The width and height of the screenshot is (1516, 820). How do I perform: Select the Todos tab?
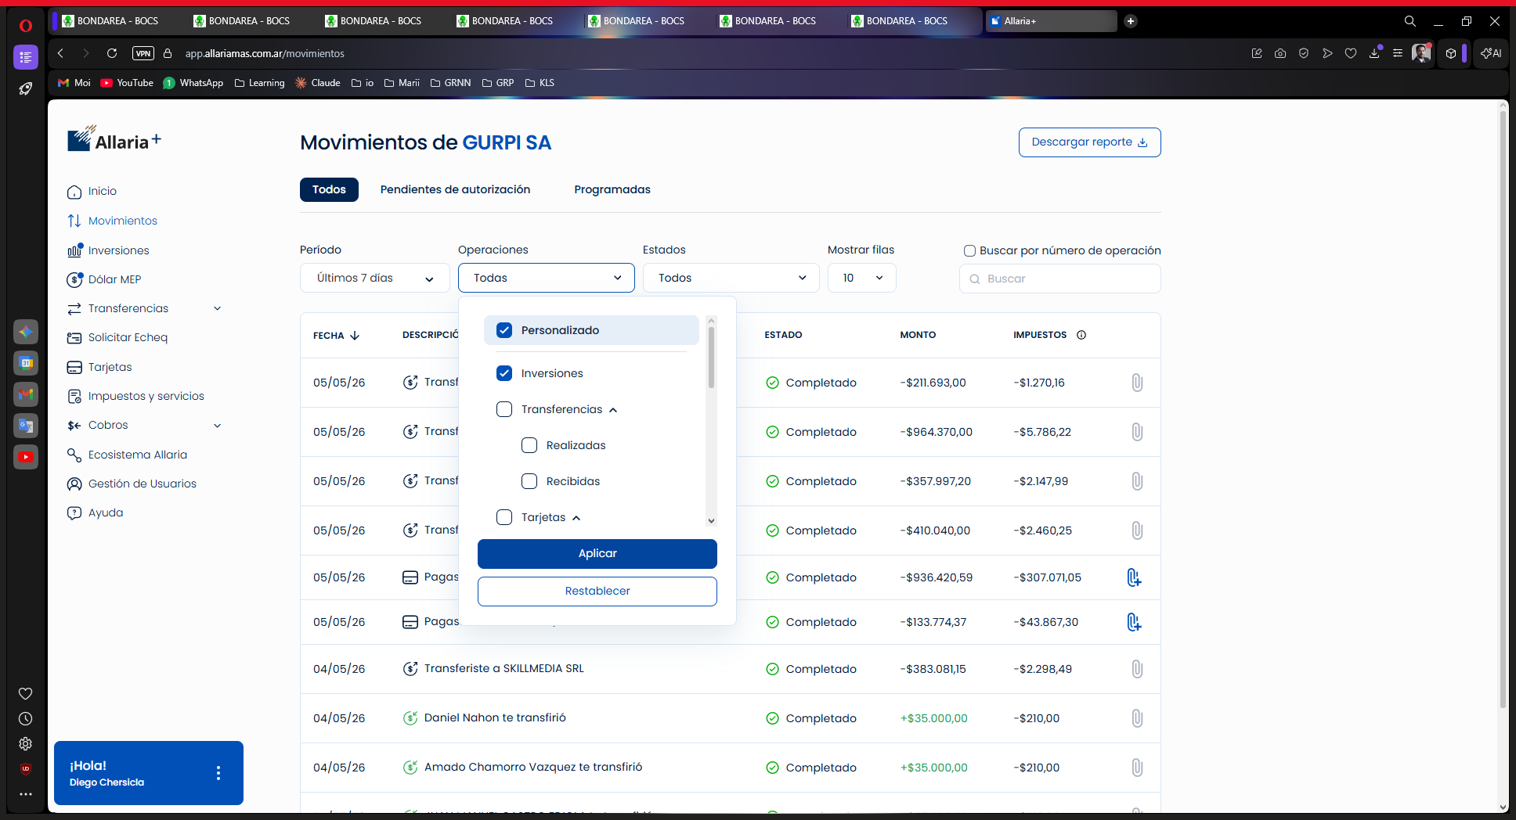point(329,189)
